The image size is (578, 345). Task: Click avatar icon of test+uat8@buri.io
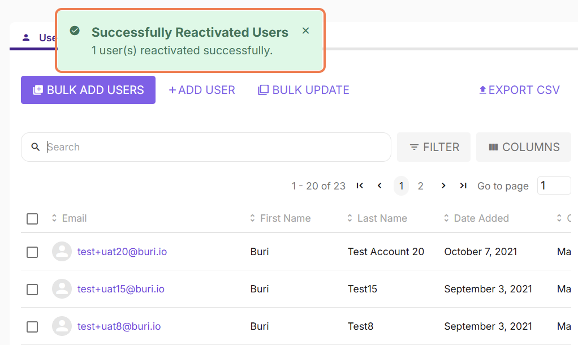coord(62,326)
